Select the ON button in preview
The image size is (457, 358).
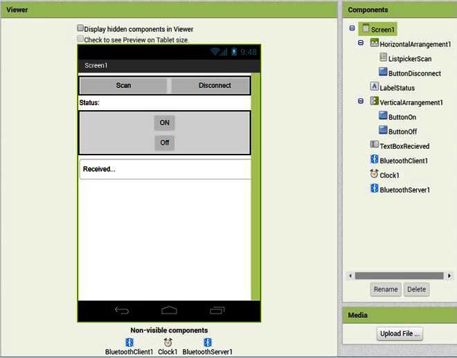tap(164, 123)
